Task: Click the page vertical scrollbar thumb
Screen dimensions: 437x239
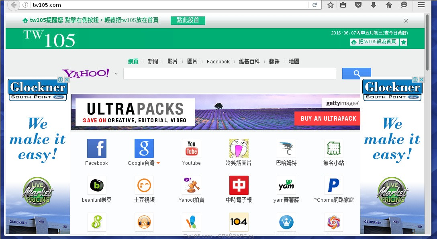Action: [427, 42]
